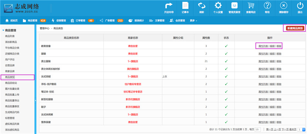
Task: Click type name 女式休闲裤
Action: pyautogui.click(x=47, y=114)
